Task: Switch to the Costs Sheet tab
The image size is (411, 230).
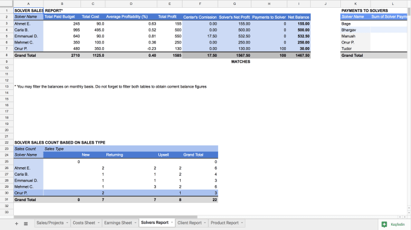Action: coord(84,223)
